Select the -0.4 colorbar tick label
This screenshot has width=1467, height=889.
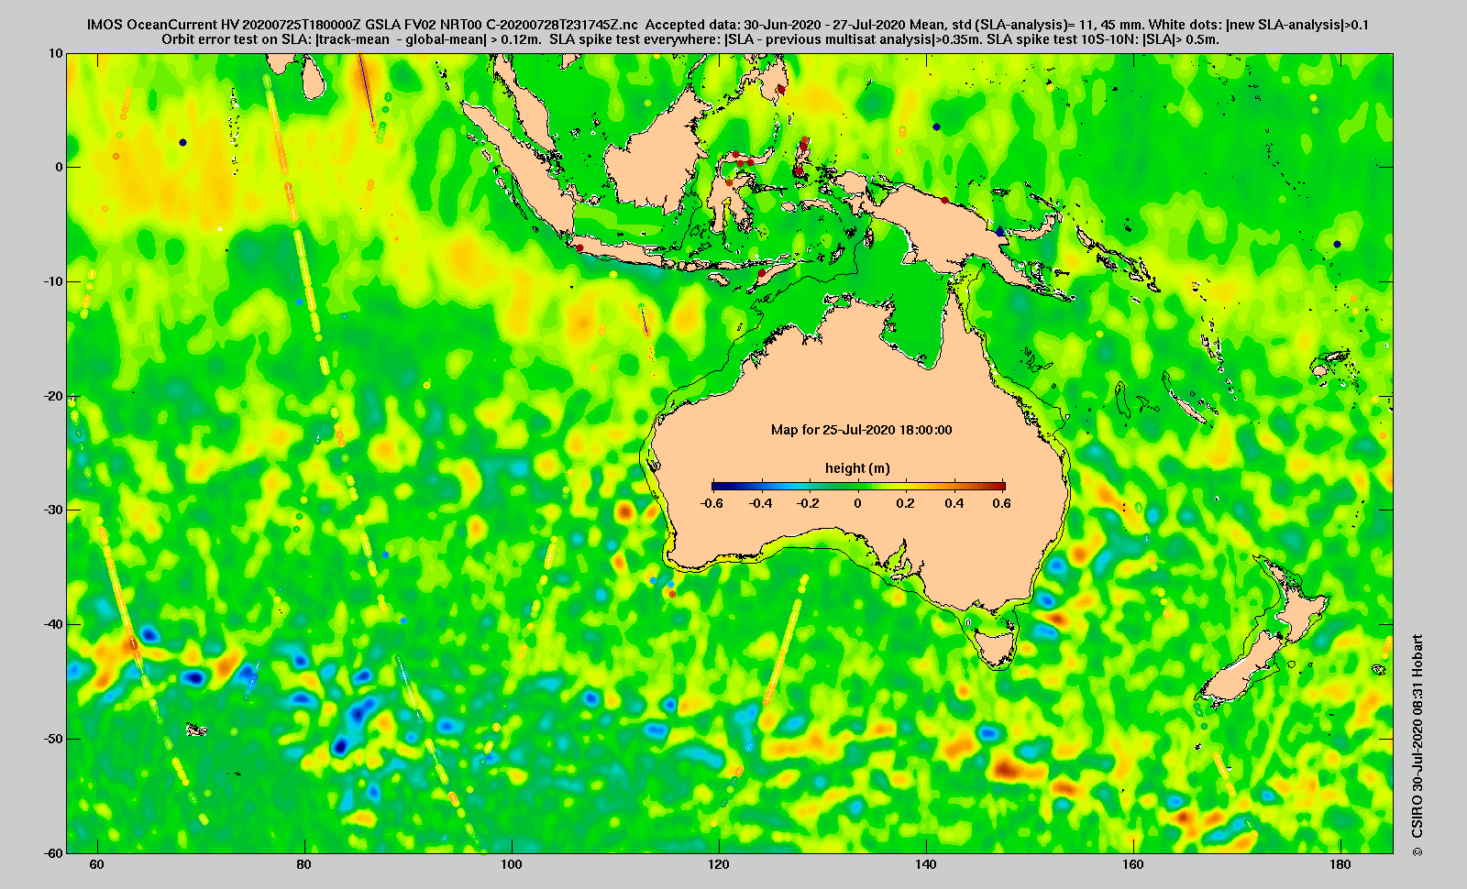click(760, 503)
